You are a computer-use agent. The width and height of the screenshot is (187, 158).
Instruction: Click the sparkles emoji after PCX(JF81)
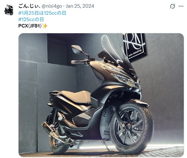click(x=45, y=26)
